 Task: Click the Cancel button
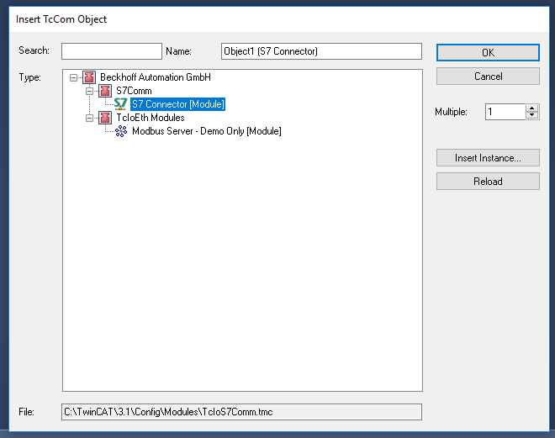488,76
